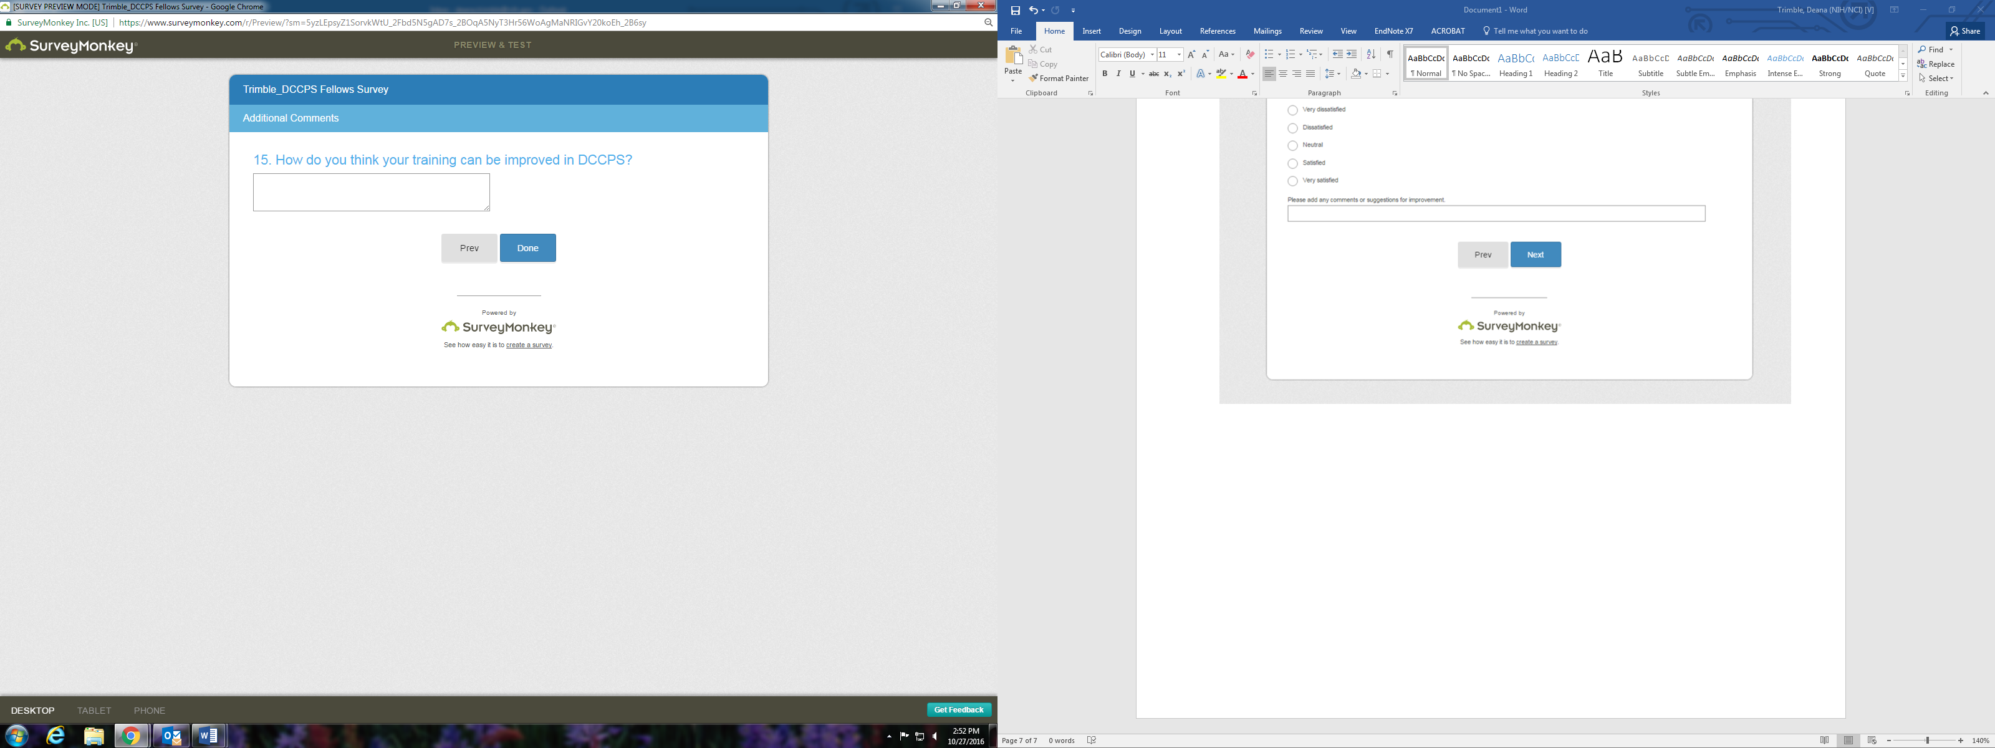Viewport: 1995px width, 748px height.
Task: Switch to the TABLET preview mode
Action: coord(94,710)
